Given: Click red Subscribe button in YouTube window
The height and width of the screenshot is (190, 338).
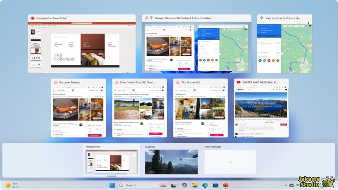Looking at the screenshot, I should pyautogui.click(x=284, y=124).
